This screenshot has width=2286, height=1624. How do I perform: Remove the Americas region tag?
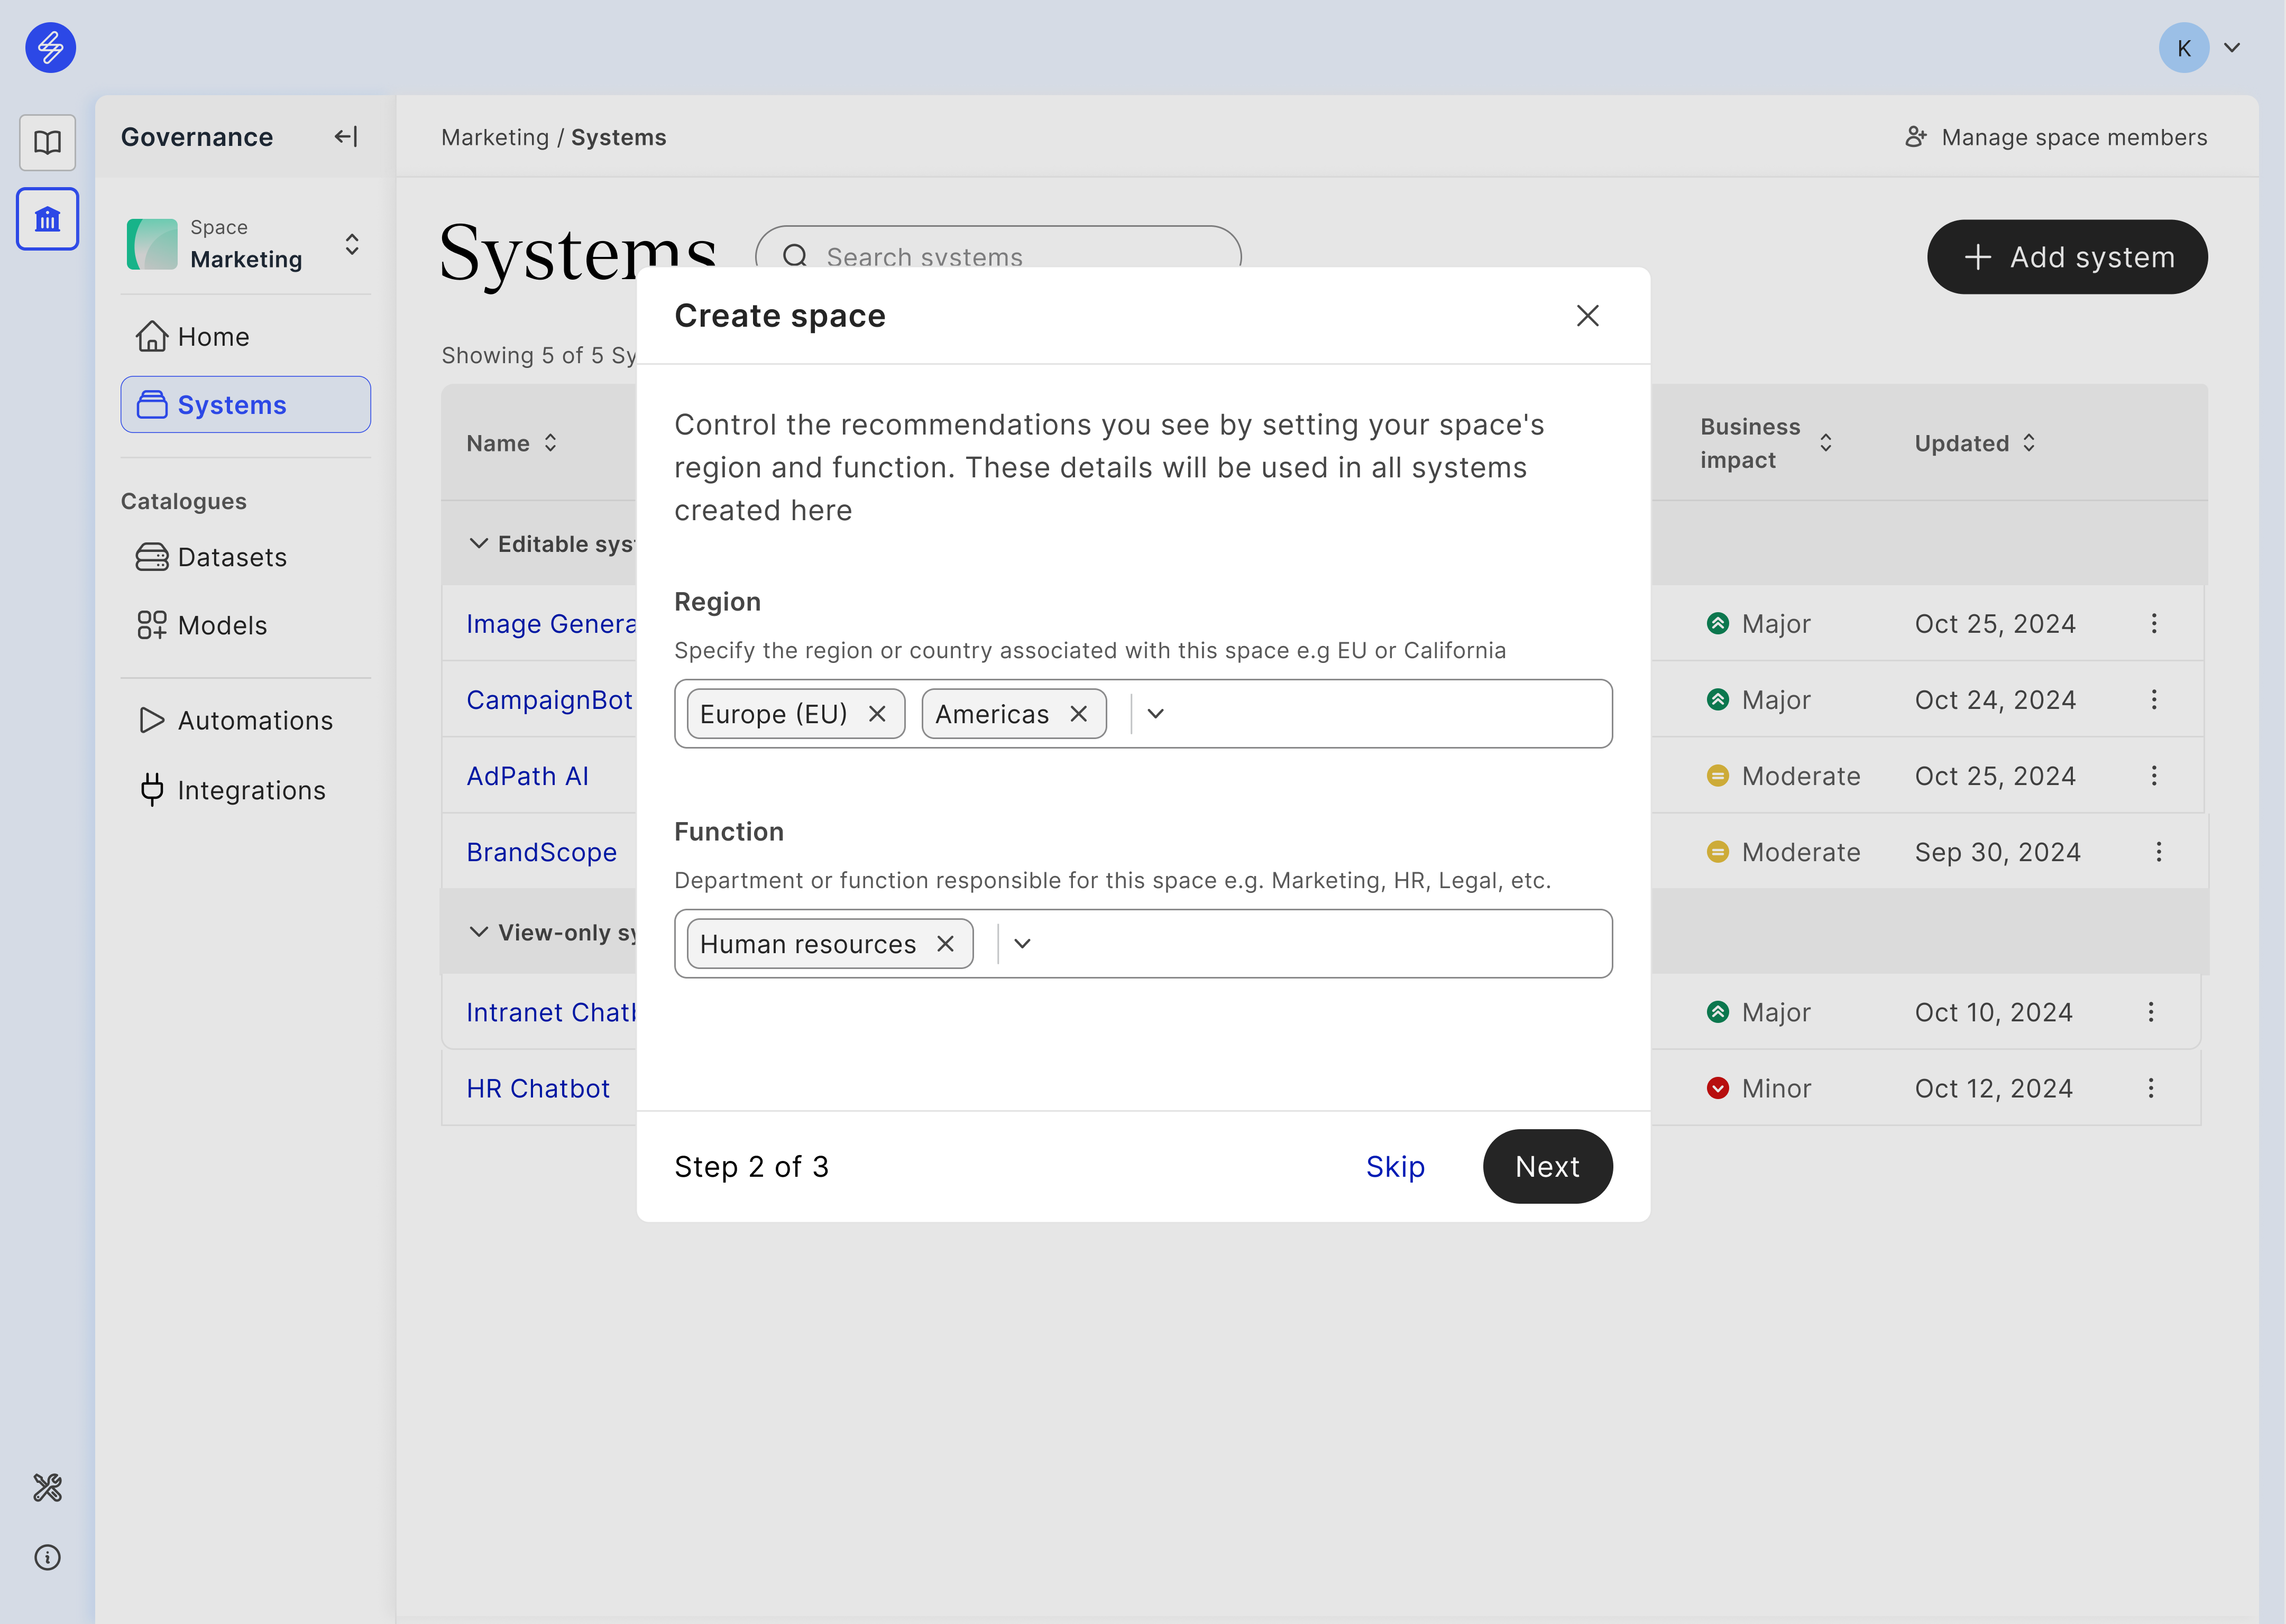point(1080,714)
